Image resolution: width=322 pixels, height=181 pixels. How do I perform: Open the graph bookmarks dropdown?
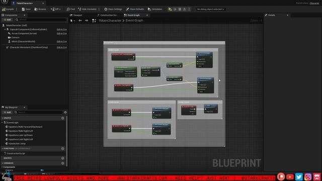[72, 21]
